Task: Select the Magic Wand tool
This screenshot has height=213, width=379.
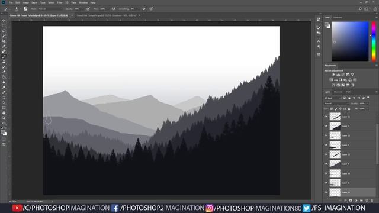Action: pyautogui.click(x=4, y=36)
